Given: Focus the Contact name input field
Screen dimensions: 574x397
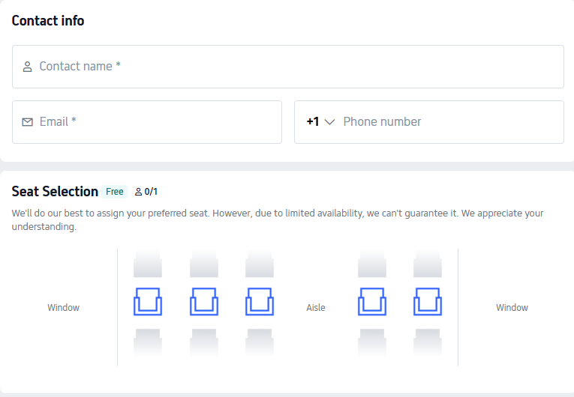Looking at the screenshot, I should (300, 67).
